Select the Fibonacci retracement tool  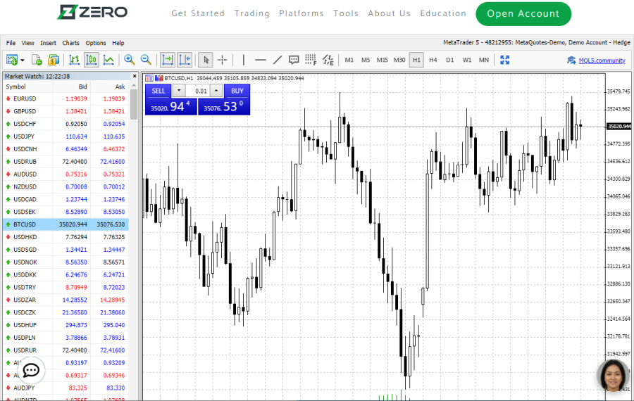[x=311, y=61]
